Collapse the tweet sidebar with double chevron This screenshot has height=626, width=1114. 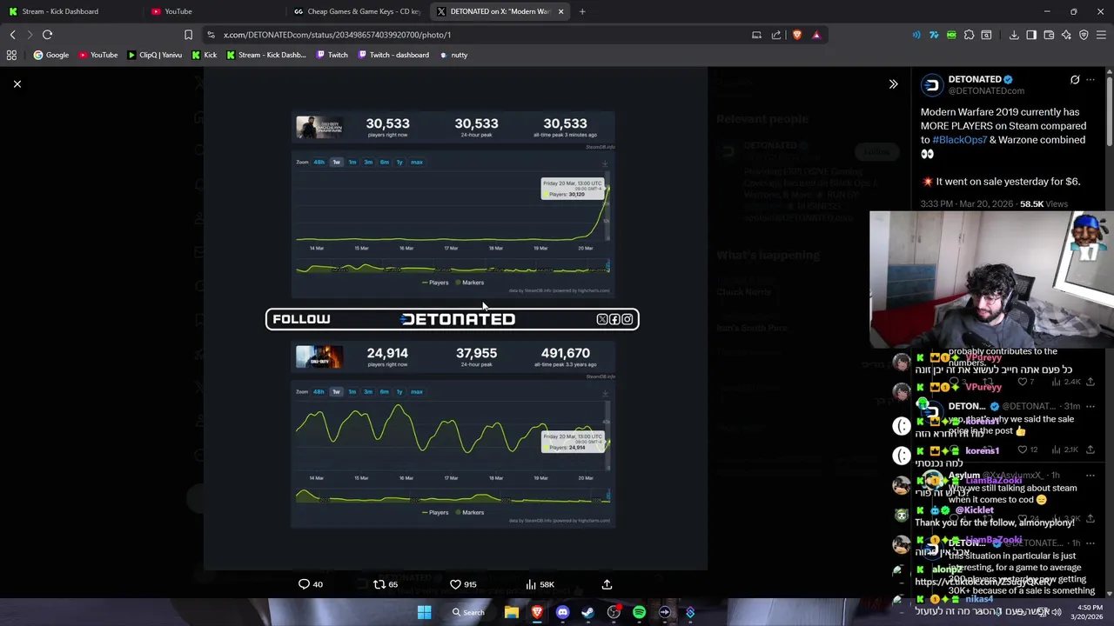point(893,84)
